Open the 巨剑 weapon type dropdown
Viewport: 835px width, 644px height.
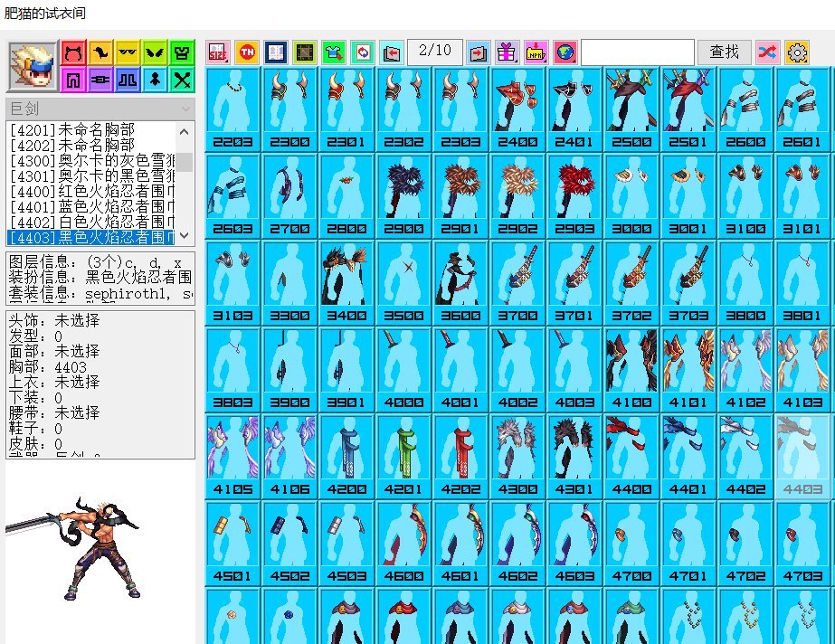pos(100,109)
